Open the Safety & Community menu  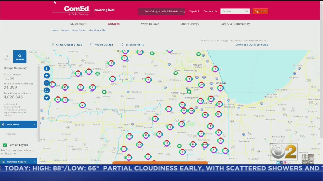click(x=235, y=24)
